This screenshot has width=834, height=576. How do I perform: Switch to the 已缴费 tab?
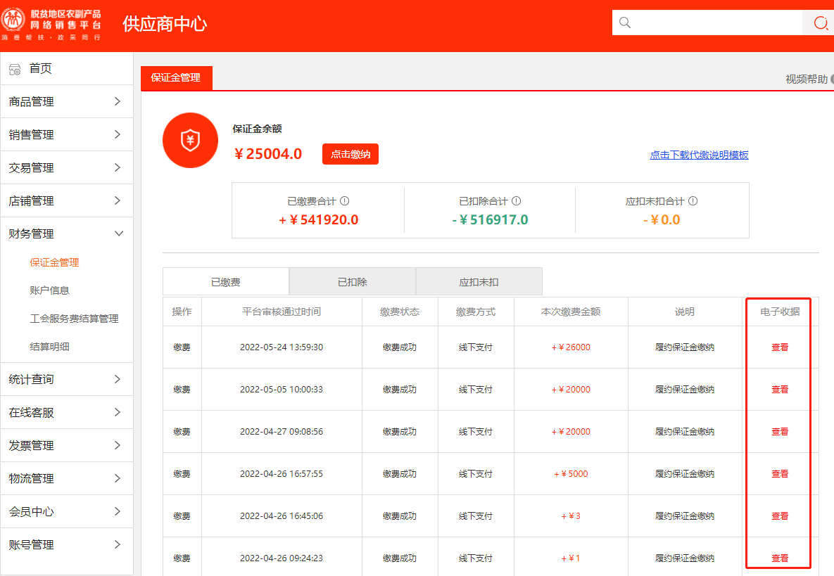[225, 281]
